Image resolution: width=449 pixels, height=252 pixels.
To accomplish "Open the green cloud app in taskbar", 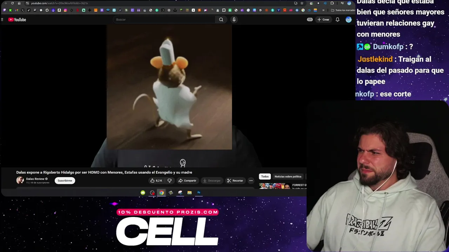I will [143, 192].
